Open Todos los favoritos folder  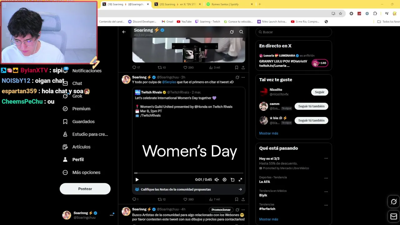(x=388, y=22)
